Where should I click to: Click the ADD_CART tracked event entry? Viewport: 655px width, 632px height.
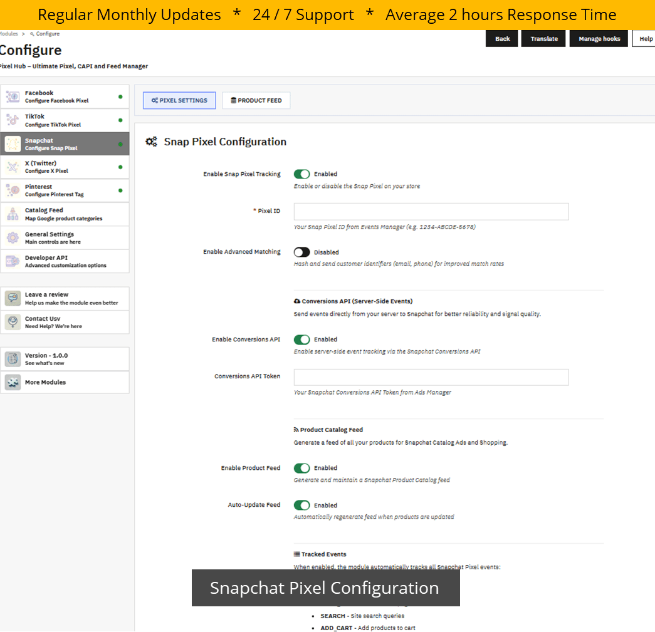[x=367, y=628]
